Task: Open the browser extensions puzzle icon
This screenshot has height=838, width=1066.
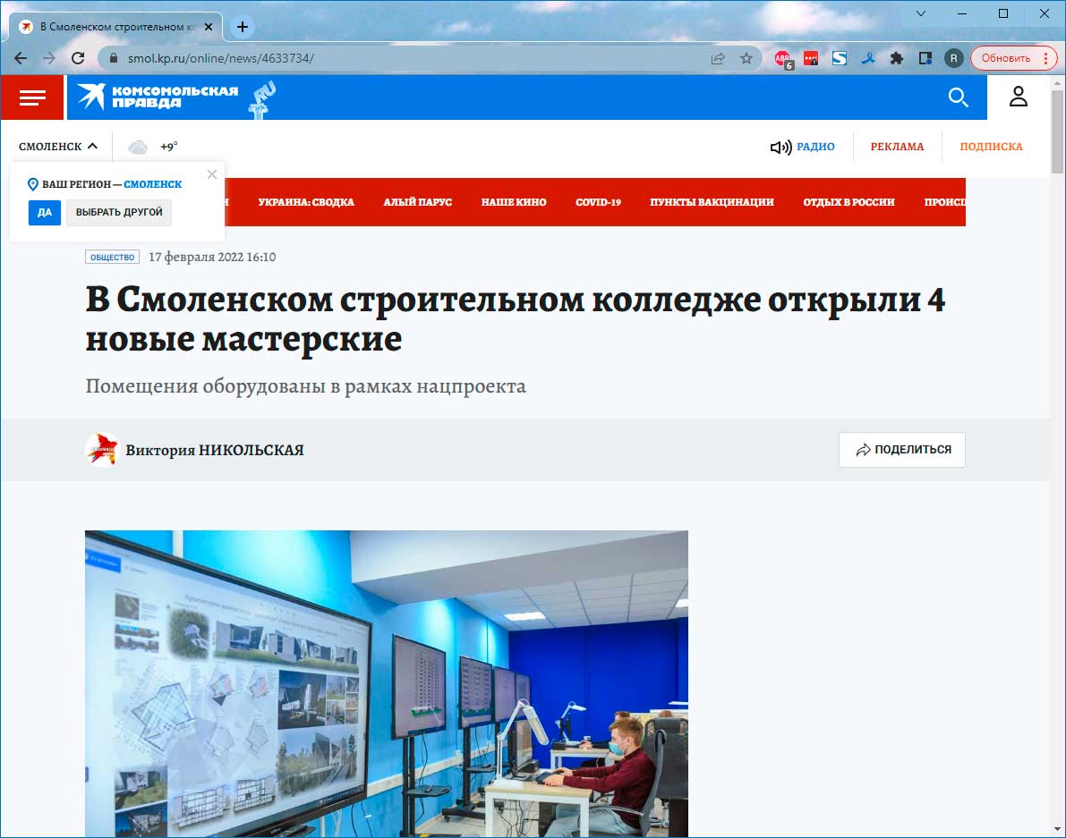Action: pyautogui.click(x=896, y=58)
